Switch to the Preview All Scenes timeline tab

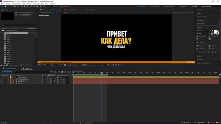coord(11,68)
